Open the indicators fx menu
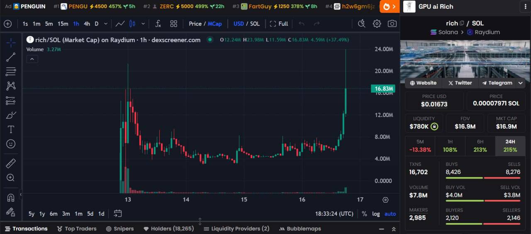Image resolution: width=531 pixels, height=234 pixels. point(158,24)
